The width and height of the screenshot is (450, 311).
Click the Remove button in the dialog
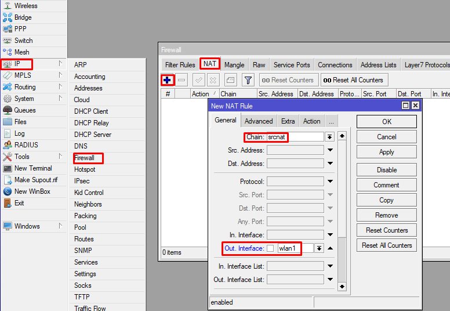387,215
